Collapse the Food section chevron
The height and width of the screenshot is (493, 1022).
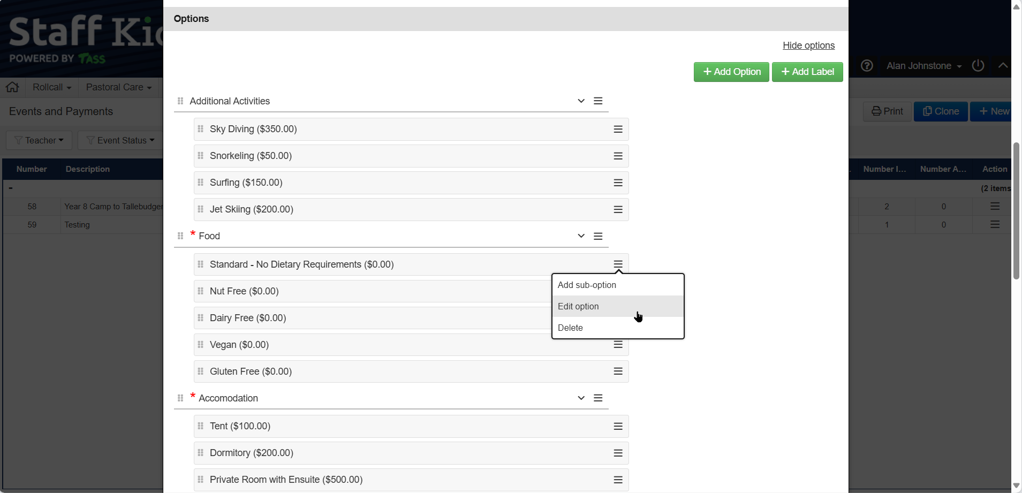coord(581,236)
